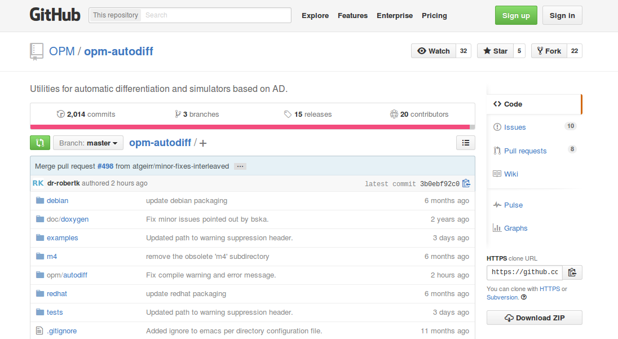Open the commit 'update debian packaging'

point(187,201)
